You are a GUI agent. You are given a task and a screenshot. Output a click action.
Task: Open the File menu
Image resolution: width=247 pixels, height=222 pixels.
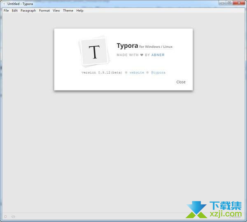pos(6,11)
